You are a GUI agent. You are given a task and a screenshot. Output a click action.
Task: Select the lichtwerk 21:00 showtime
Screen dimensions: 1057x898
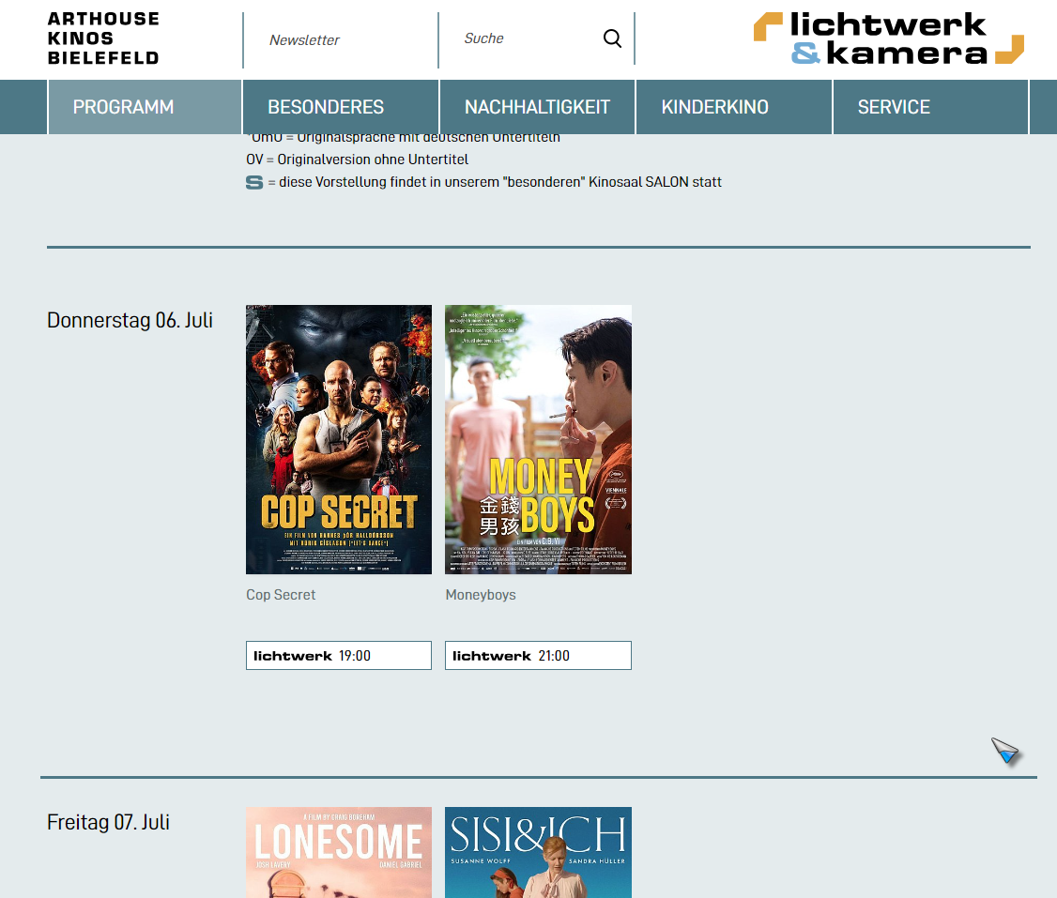point(538,656)
